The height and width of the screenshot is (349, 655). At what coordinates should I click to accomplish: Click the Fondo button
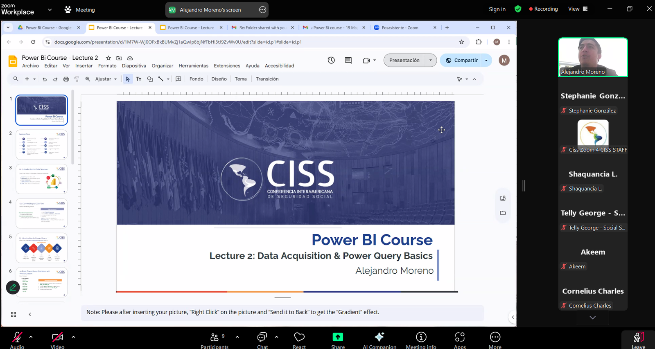click(x=196, y=79)
